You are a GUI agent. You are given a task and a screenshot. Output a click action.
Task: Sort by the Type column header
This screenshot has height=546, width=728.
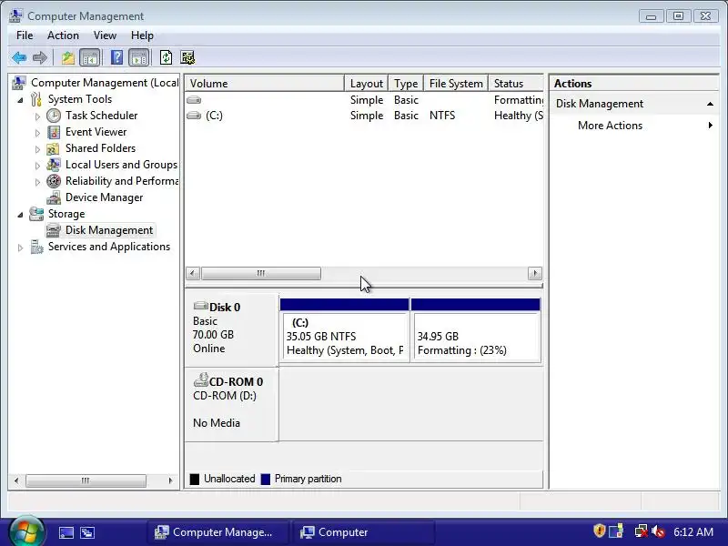(x=406, y=84)
